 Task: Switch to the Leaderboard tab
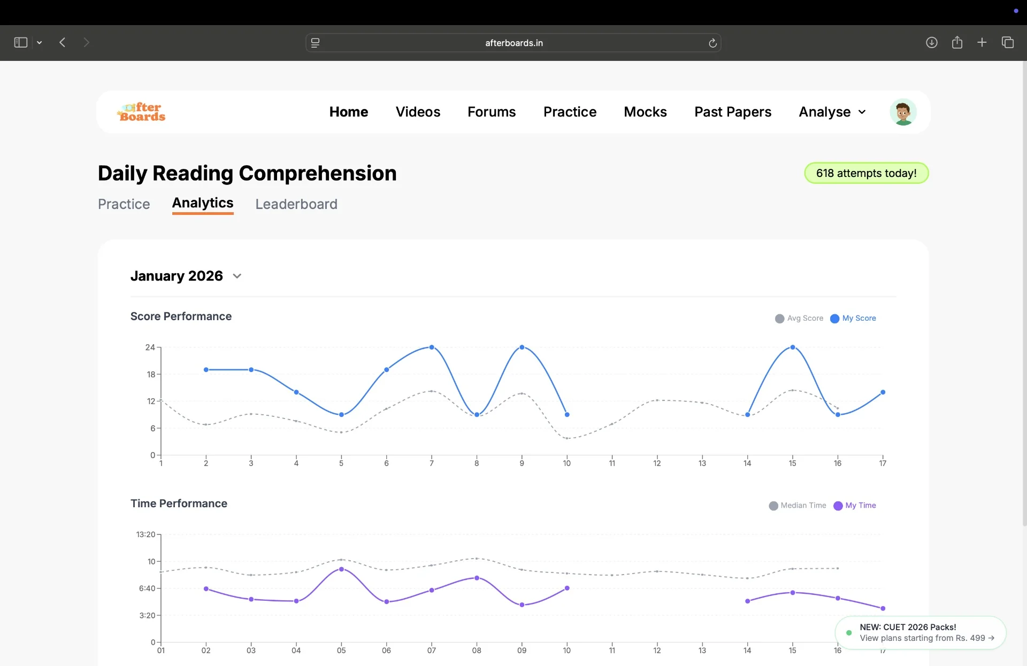click(x=296, y=204)
